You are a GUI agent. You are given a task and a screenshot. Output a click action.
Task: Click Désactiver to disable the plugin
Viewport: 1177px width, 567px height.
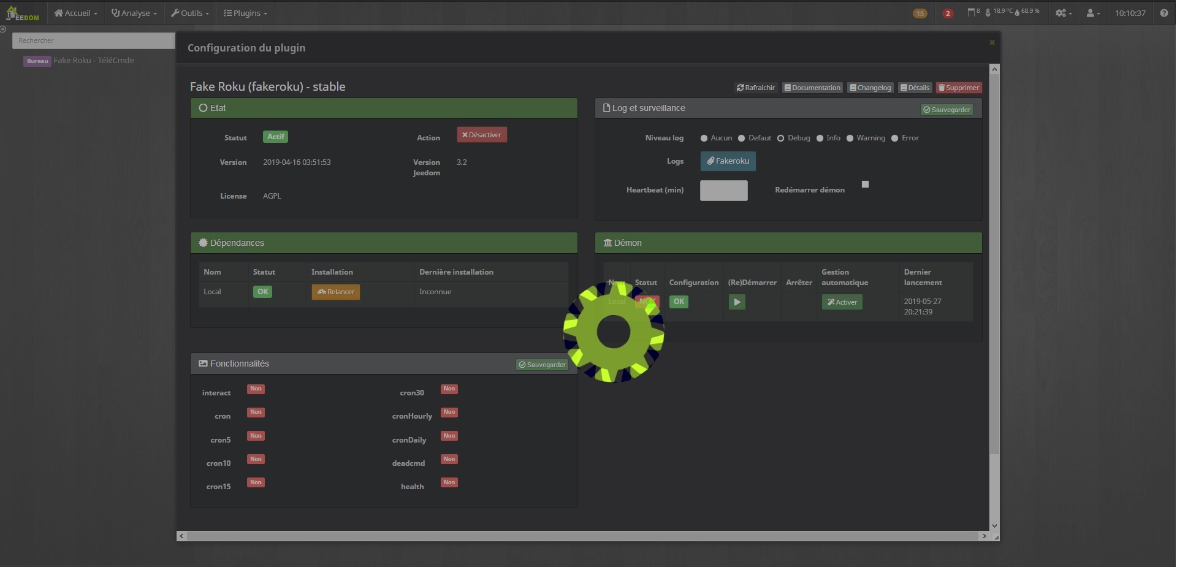point(482,135)
